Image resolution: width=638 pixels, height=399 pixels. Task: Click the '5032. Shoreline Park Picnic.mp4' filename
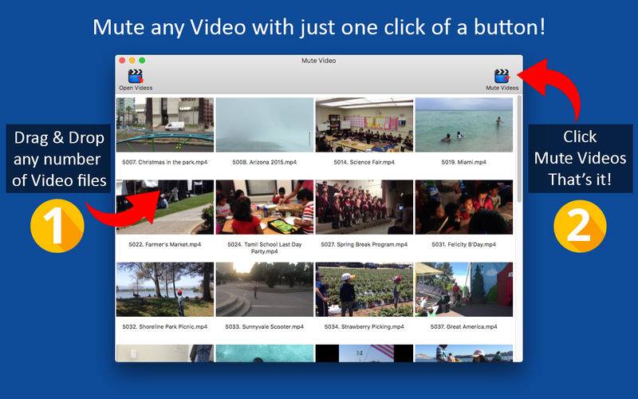click(165, 326)
